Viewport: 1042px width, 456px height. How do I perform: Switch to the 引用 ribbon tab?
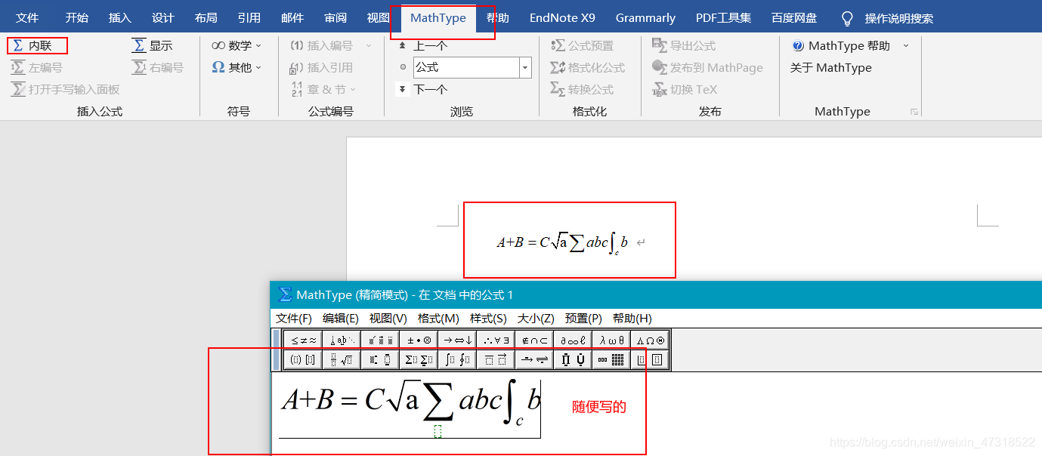click(249, 18)
